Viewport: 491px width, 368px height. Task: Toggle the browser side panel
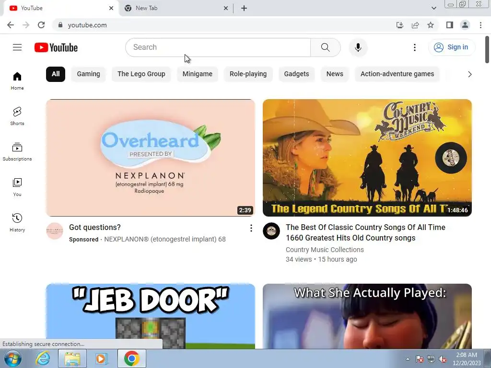point(450,25)
